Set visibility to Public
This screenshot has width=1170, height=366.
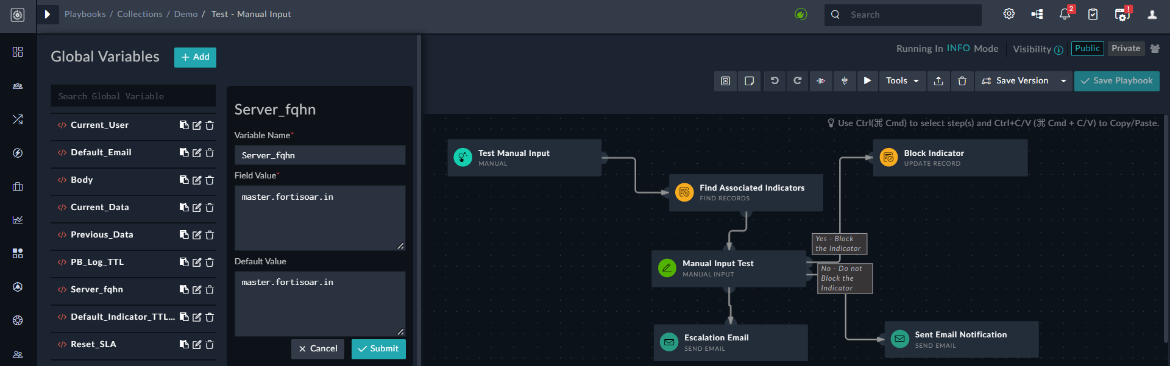1087,49
